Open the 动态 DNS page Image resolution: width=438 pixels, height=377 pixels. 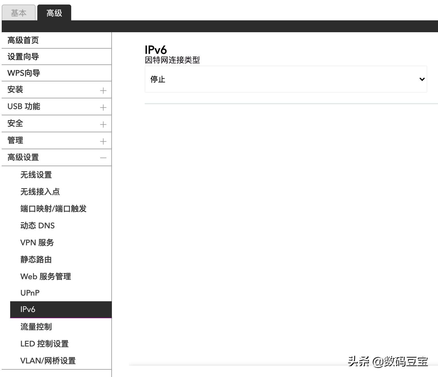tap(37, 226)
